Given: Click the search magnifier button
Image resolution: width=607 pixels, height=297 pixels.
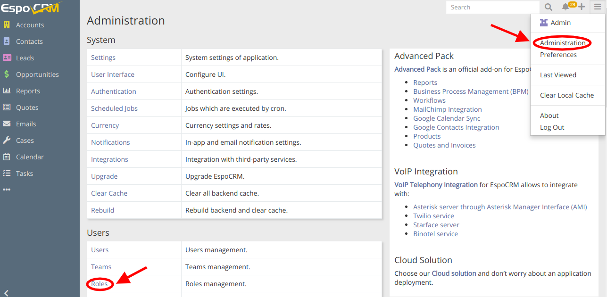Looking at the screenshot, I should (548, 7).
